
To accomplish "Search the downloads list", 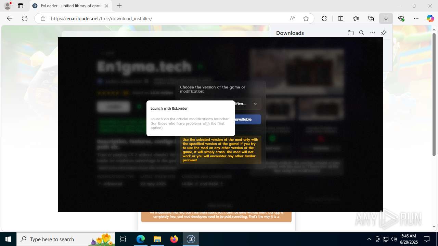I will pos(361,33).
